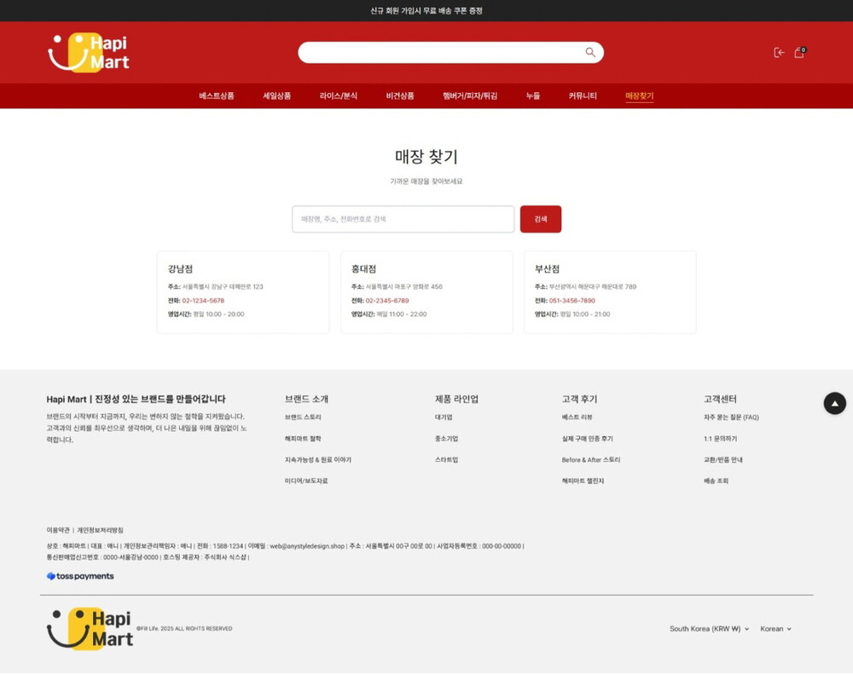Viewport: 853px width, 674px height.
Task: Open the South Korea (KRW ₩) currency dropdown
Action: point(709,629)
